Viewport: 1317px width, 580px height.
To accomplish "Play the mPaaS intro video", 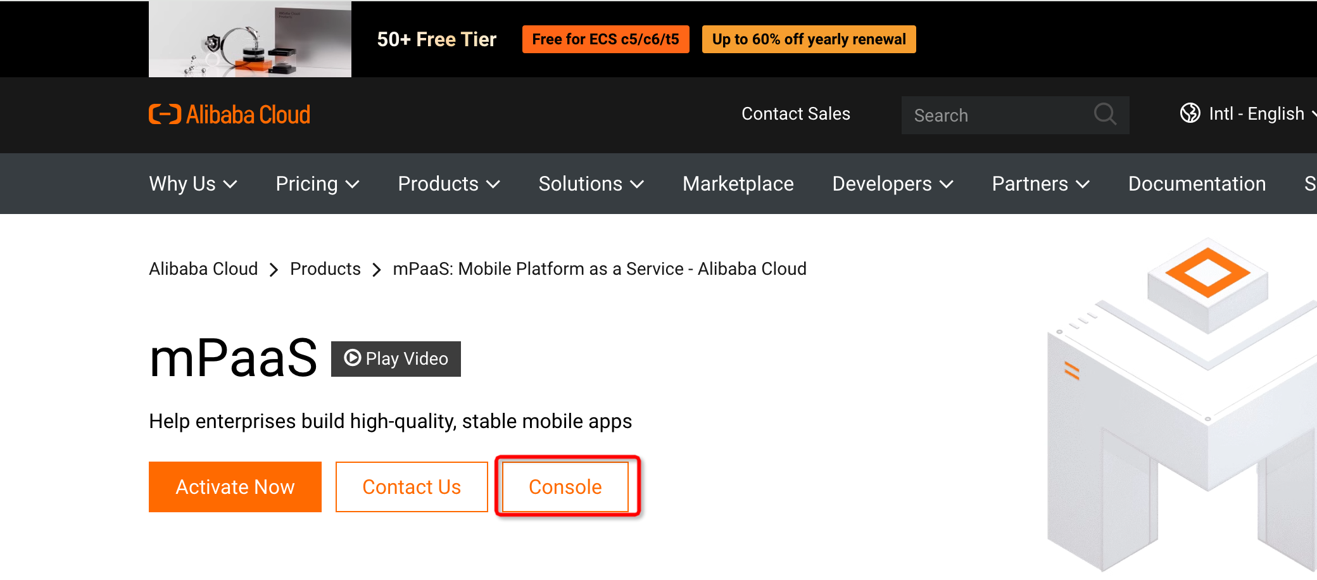I will tap(396, 359).
